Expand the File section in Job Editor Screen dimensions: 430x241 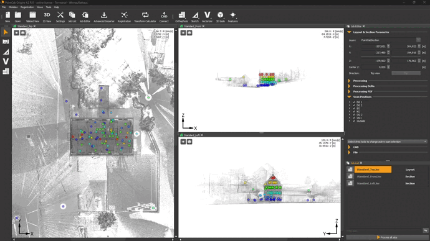point(349,152)
